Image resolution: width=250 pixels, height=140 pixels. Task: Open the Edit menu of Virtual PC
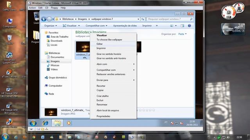[x=40, y=8]
